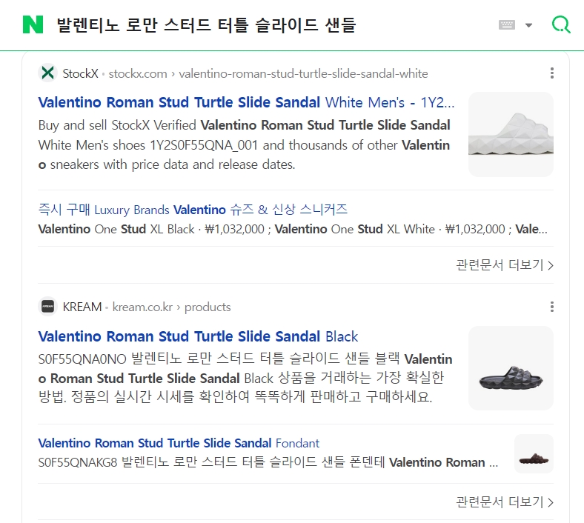Open the 즉시 구매 Luxury Brands Valentino link
The image size is (584, 523).
[193, 210]
